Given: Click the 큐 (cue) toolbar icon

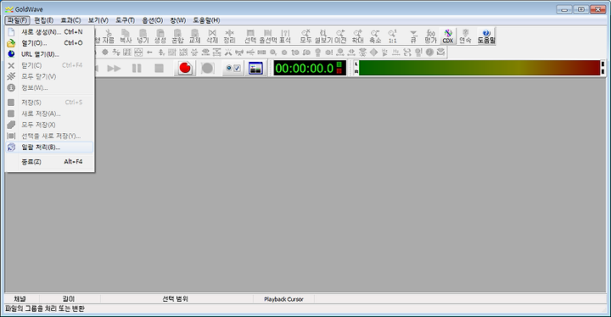Looking at the screenshot, I should [x=413, y=36].
